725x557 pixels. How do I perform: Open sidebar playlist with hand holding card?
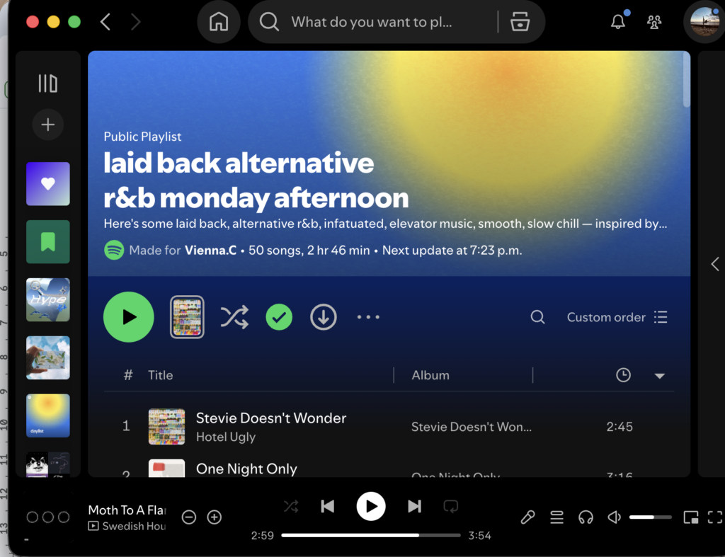(x=48, y=358)
